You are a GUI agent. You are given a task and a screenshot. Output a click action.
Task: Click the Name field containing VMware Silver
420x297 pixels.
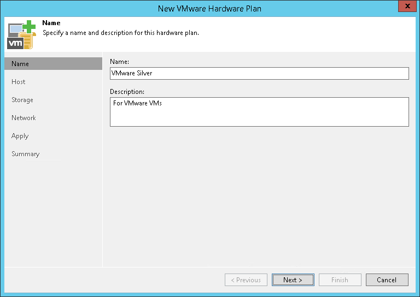pyautogui.click(x=259, y=73)
